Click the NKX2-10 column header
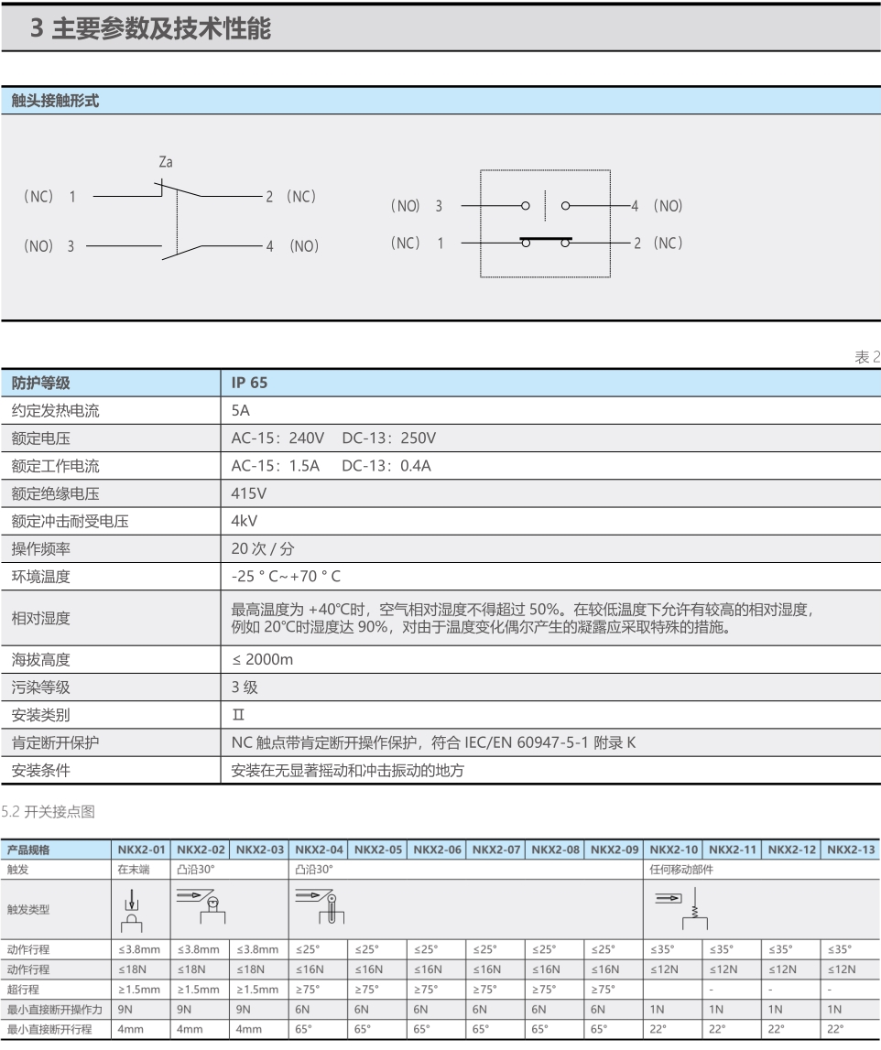 (673, 850)
